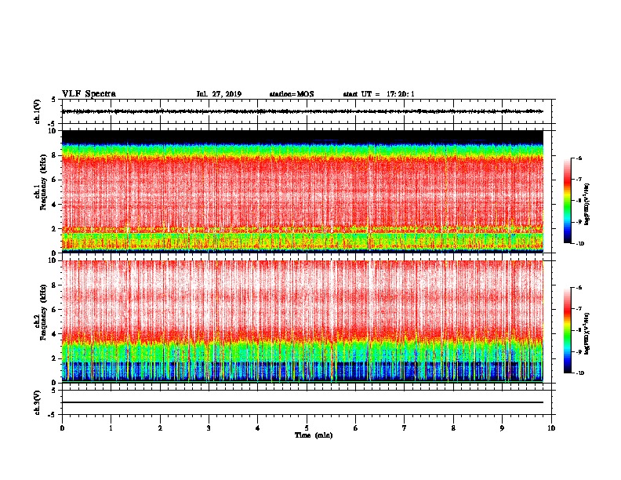The image size is (621, 480).
Task: Click the "Time (min)" axis label
Action: (x=314, y=435)
